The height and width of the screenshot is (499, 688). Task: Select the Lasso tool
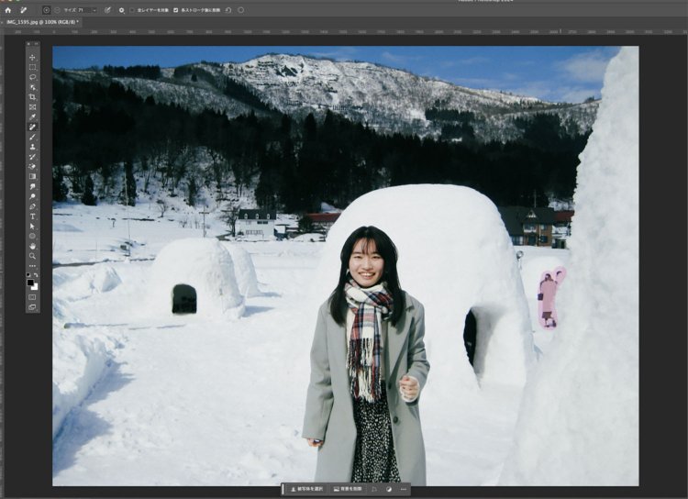click(x=32, y=77)
